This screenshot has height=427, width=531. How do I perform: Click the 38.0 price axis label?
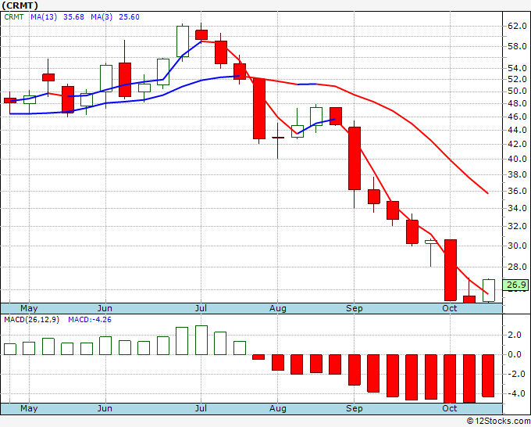tap(517, 175)
